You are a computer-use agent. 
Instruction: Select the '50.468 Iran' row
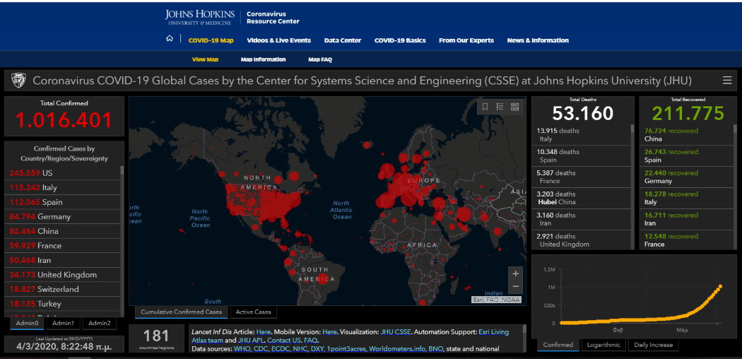63,260
